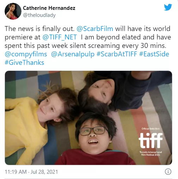
Task: Open the tweet info icon
Action: coord(168,172)
